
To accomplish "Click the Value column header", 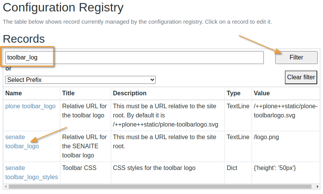I will pyautogui.click(x=262, y=93).
